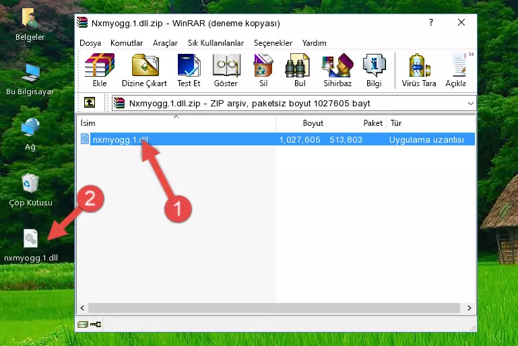Open the Araçlar menu

click(x=165, y=43)
